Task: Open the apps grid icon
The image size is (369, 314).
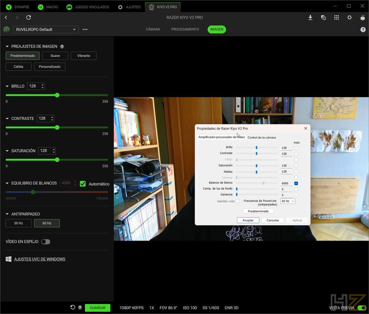Action: pos(337,17)
